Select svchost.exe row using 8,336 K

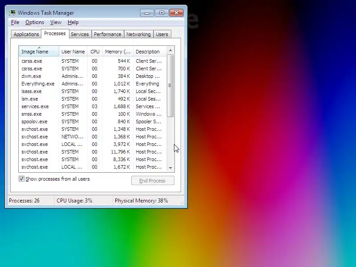93,159
